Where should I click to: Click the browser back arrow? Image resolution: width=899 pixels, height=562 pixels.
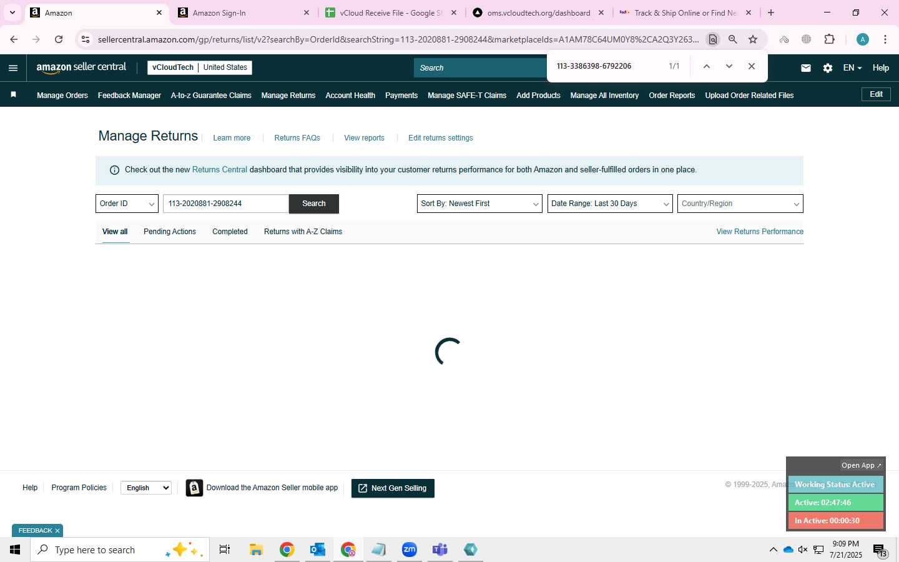14,39
